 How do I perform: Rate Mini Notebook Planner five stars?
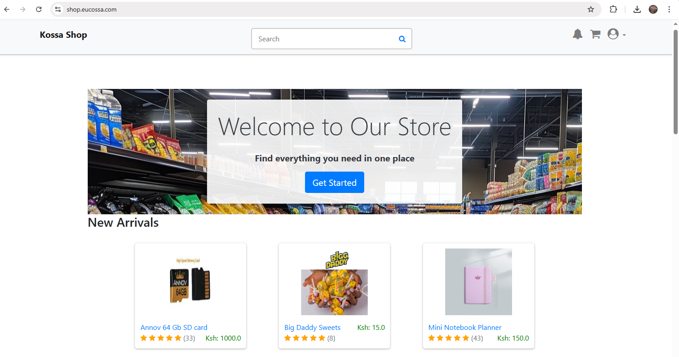pos(465,338)
